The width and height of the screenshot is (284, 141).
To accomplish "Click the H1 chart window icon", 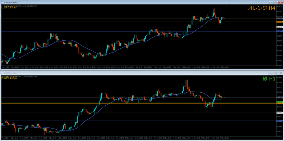I will coord(2,73).
